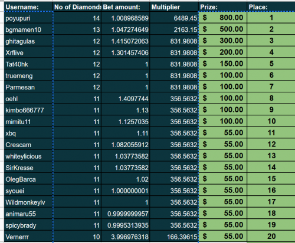Click the whiteylicious username cell
Image resolution: width=295 pixels, height=243 pixels.
[28, 156]
